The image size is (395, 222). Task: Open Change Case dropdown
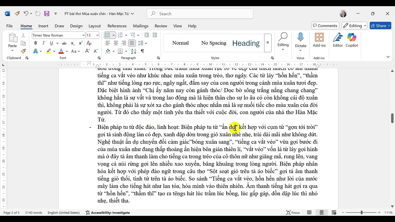76,51
